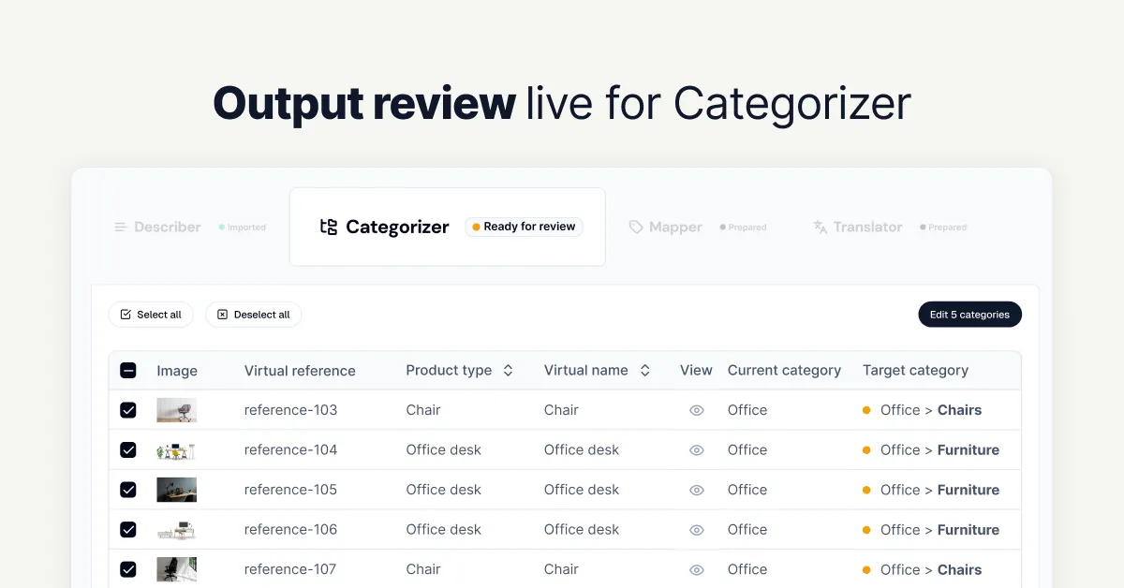Click the Translator language icon

click(x=820, y=227)
